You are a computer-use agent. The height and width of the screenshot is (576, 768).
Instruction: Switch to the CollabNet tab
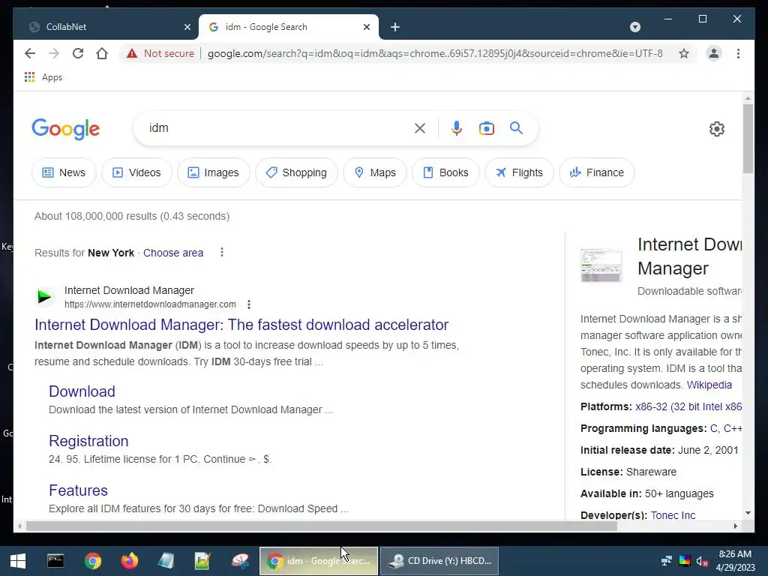[103, 27]
